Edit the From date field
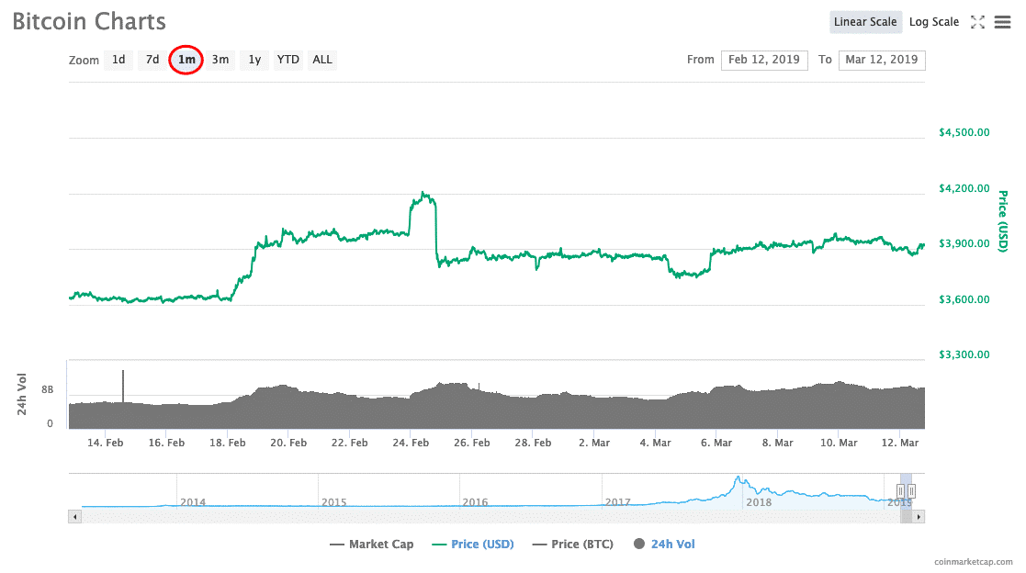1026x573 pixels. point(764,60)
